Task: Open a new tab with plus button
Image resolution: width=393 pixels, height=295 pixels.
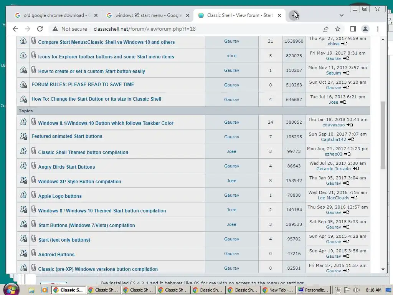Action: (294, 15)
